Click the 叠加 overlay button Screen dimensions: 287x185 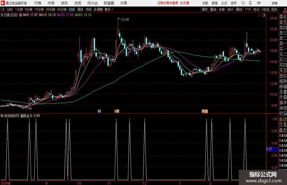tap(213, 9)
